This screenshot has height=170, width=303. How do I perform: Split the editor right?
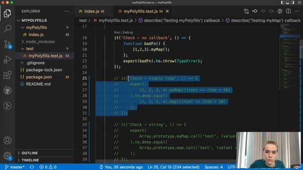click(288, 11)
